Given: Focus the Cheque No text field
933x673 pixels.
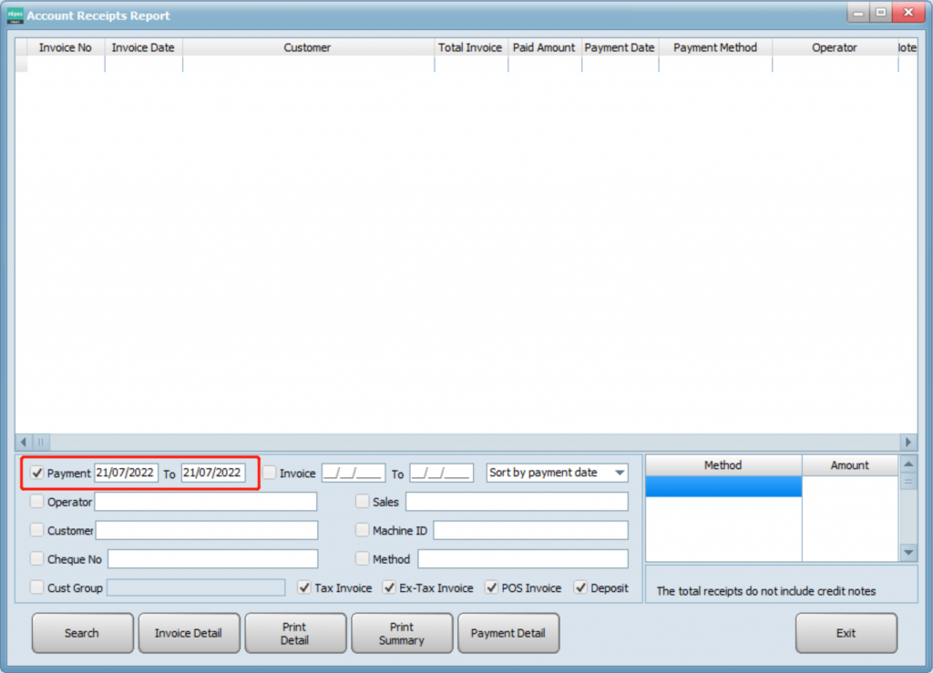Looking at the screenshot, I should [x=212, y=559].
